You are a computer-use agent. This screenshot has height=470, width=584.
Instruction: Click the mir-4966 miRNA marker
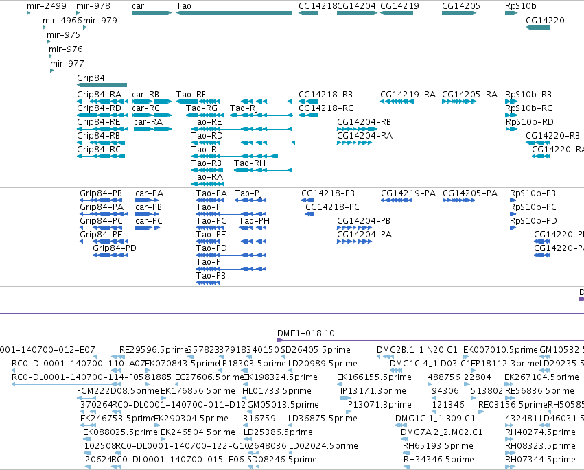pyautogui.click(x=45, y=27)
